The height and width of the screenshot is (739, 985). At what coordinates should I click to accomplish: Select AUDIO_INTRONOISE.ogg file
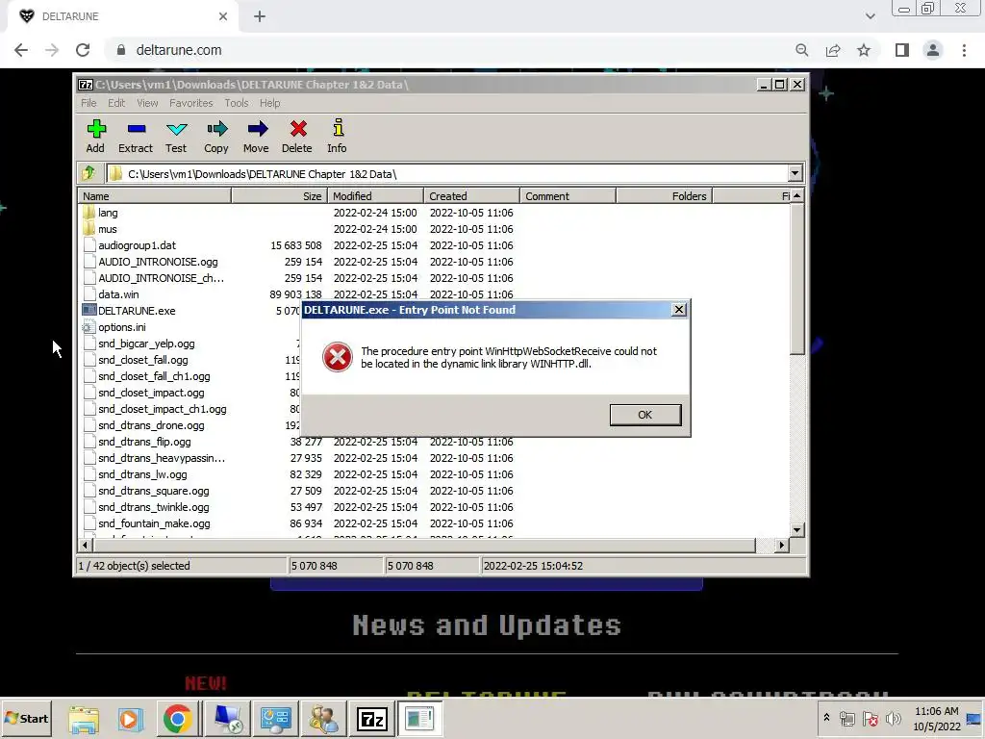(151, 262)
